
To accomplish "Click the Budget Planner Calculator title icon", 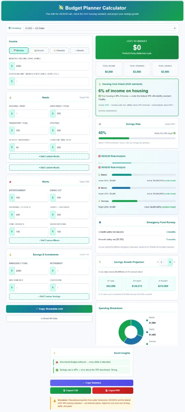I will 61,8.
